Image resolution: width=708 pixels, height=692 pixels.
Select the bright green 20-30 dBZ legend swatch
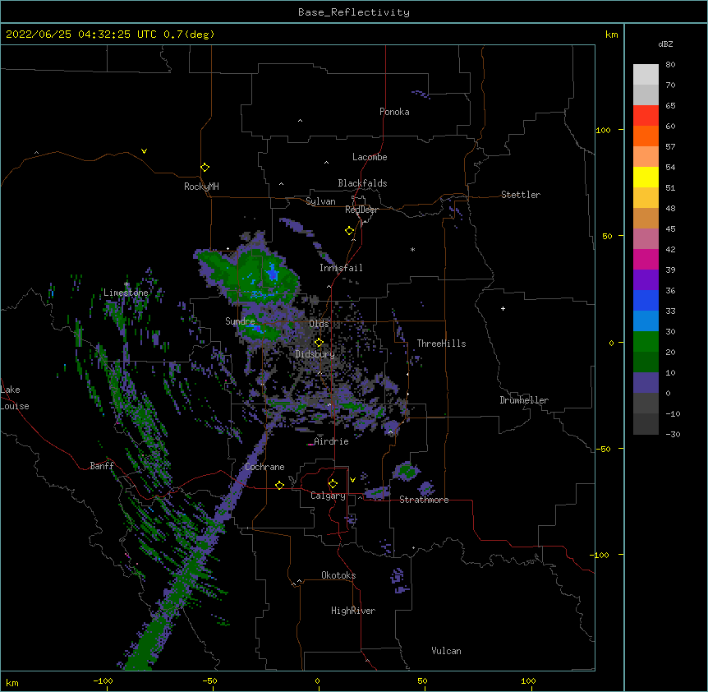point(646,342)
